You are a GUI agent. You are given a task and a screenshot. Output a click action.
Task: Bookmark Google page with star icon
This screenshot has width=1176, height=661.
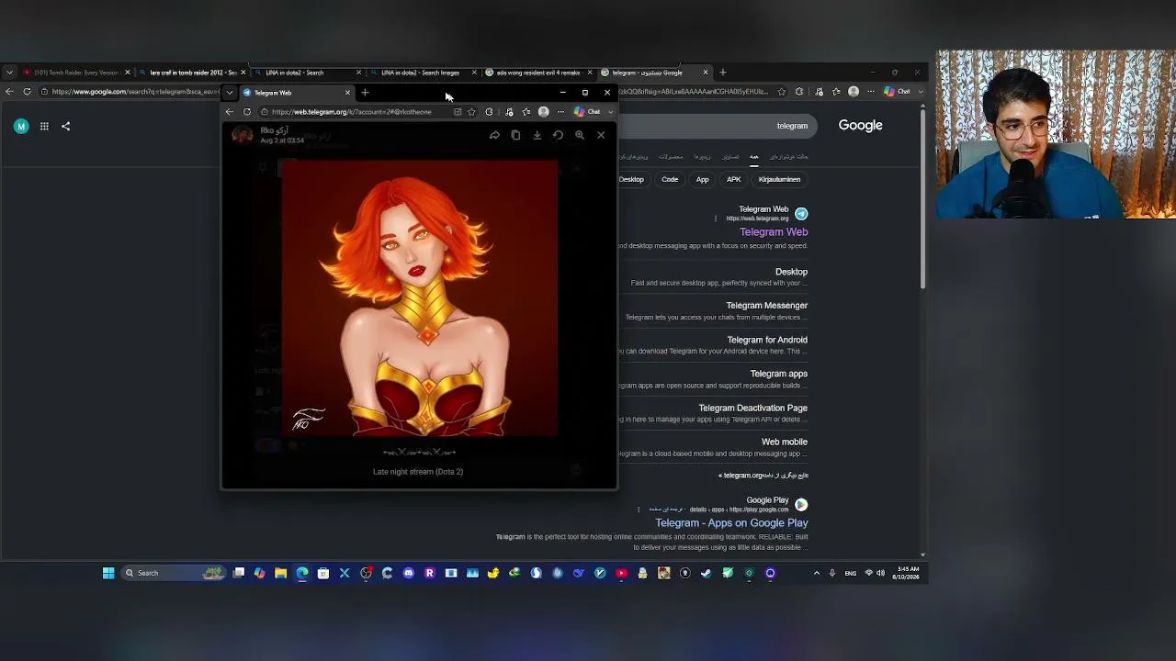coord(782,92)
